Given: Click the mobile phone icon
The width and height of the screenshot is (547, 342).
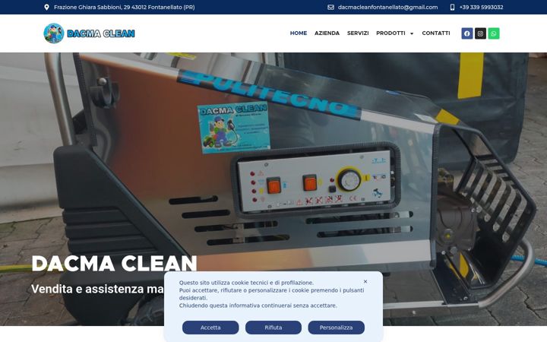Looking at the screenshot, I should click(452, 8).
